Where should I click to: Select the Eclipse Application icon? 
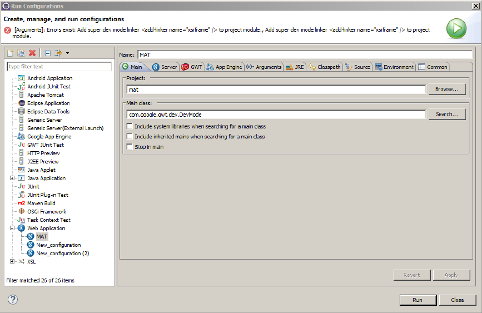(x=22, y=103)
